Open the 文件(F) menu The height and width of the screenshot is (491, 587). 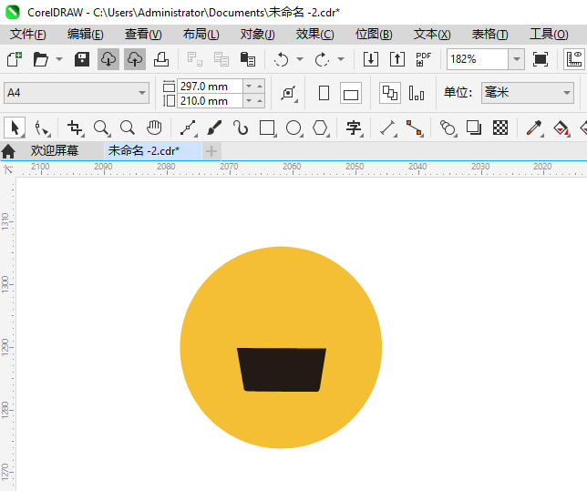click(x=28, y=35)
